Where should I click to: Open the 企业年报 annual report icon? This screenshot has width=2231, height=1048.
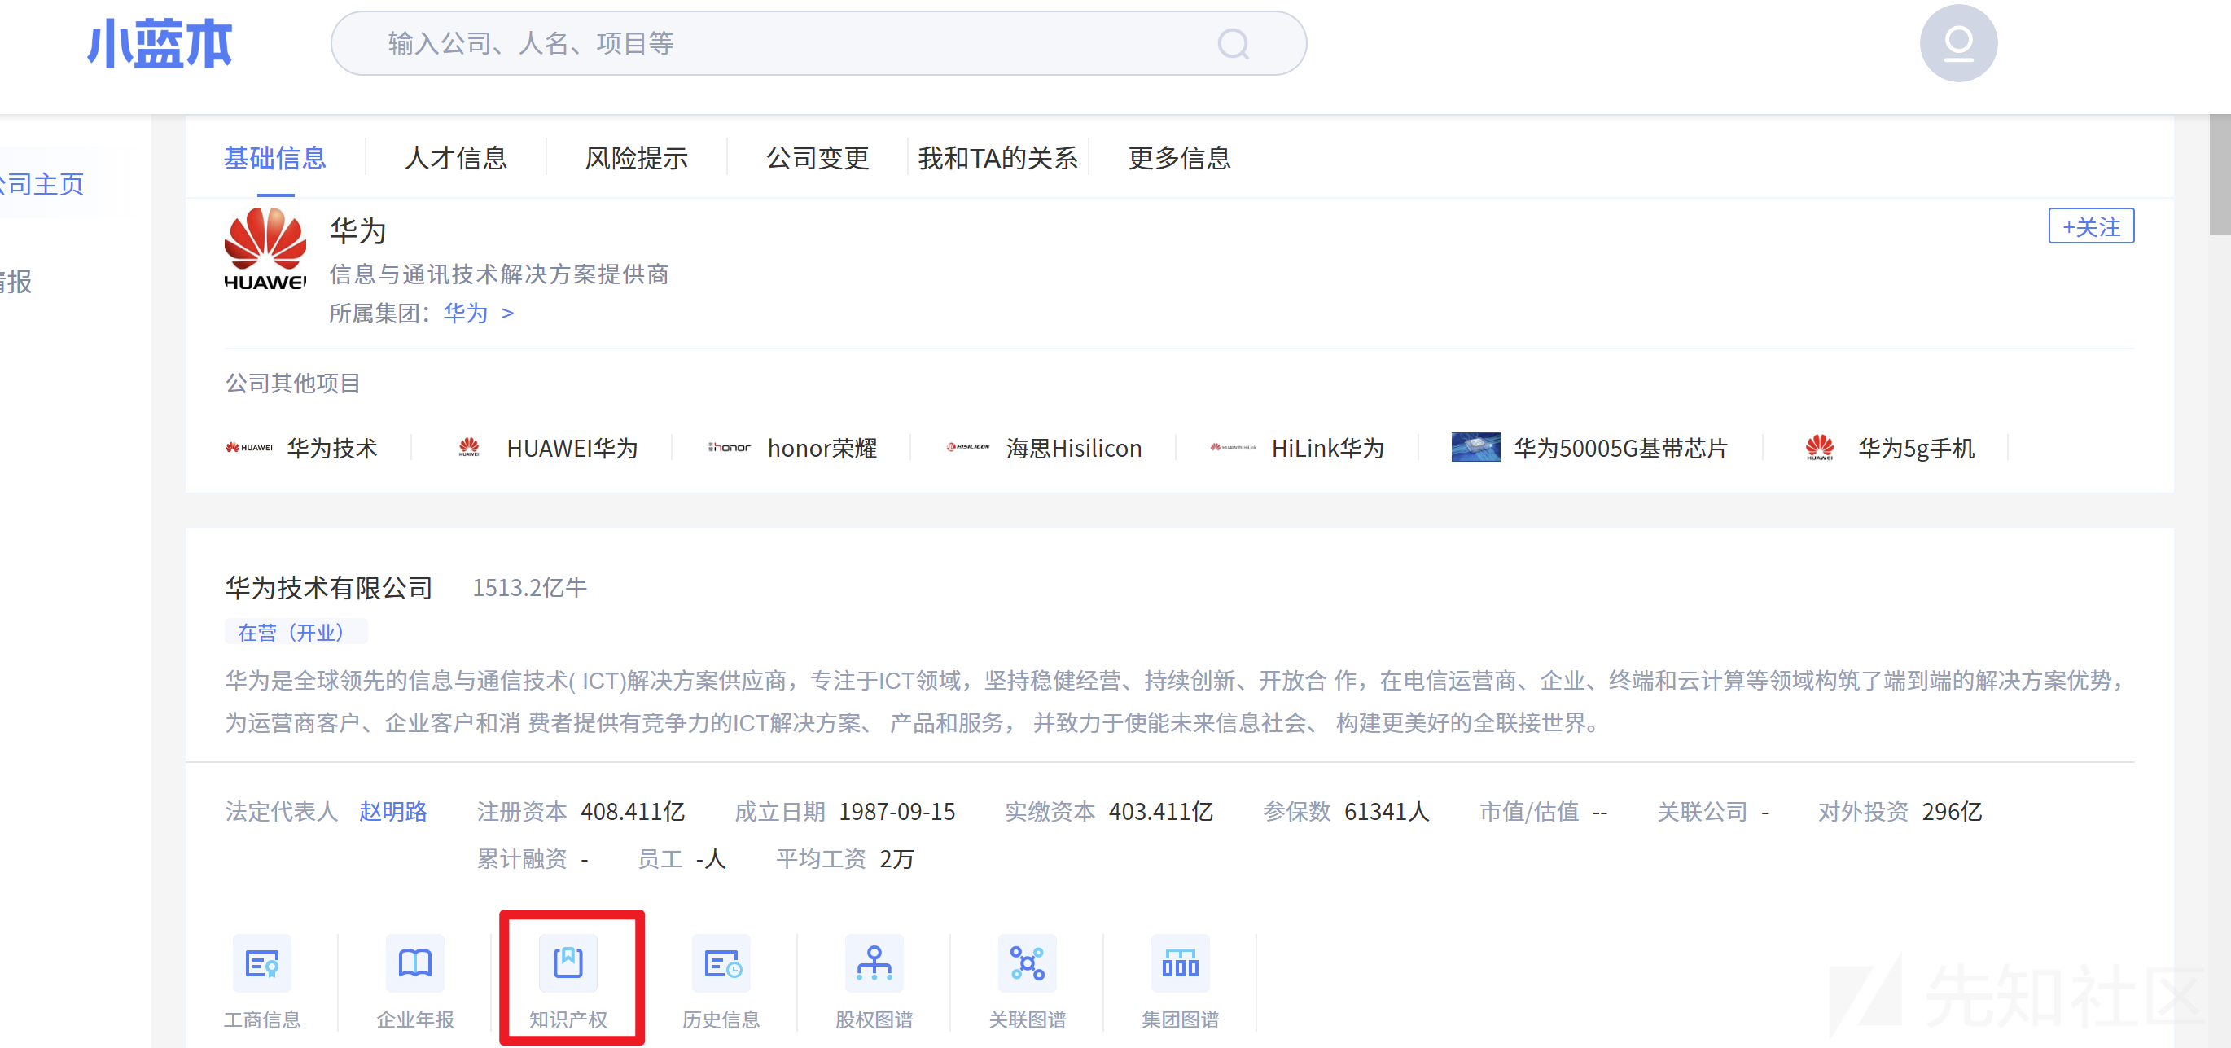[414, 980]
